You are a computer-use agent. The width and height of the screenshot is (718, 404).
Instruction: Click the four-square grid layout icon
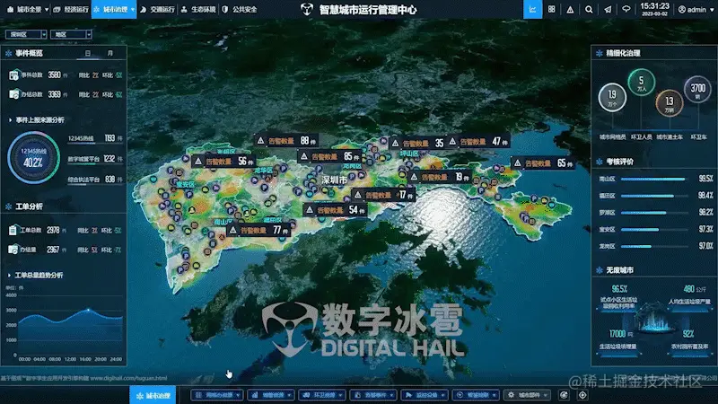click(551, 9)
